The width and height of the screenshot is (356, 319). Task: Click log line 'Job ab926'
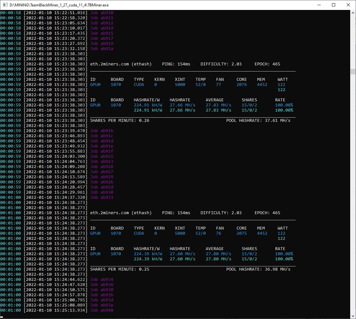102,167
